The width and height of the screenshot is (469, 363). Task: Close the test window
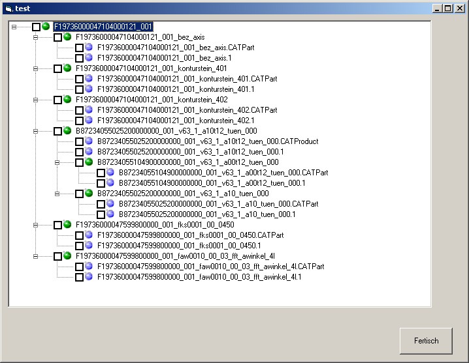pos(459,8)
